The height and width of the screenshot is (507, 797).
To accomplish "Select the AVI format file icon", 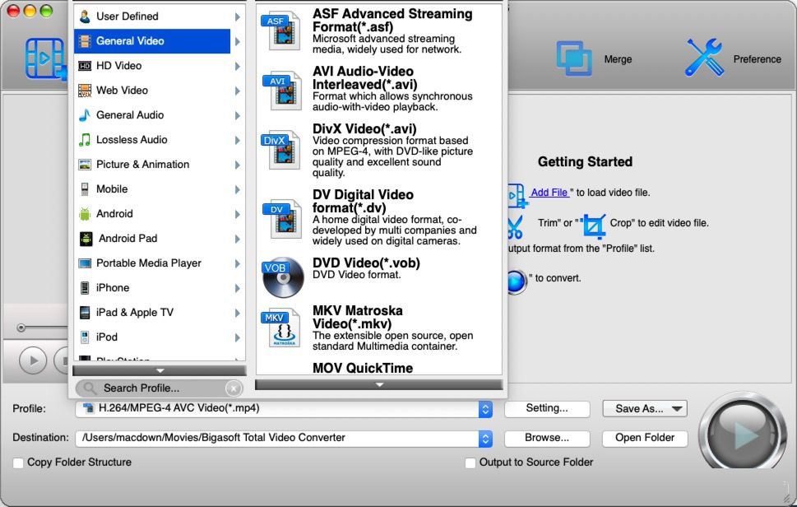I will [282, 91].
